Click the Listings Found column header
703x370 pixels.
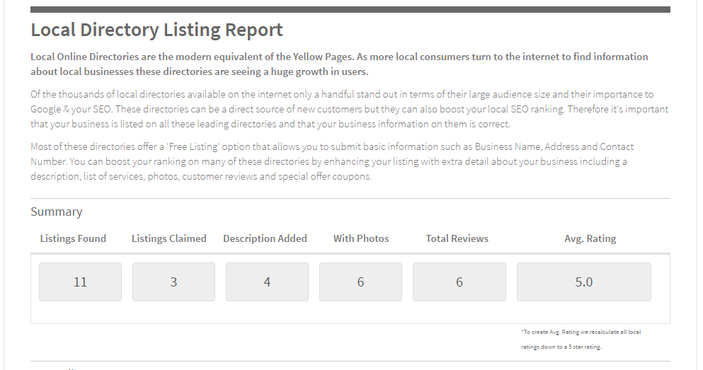click(x=73, y=238)
